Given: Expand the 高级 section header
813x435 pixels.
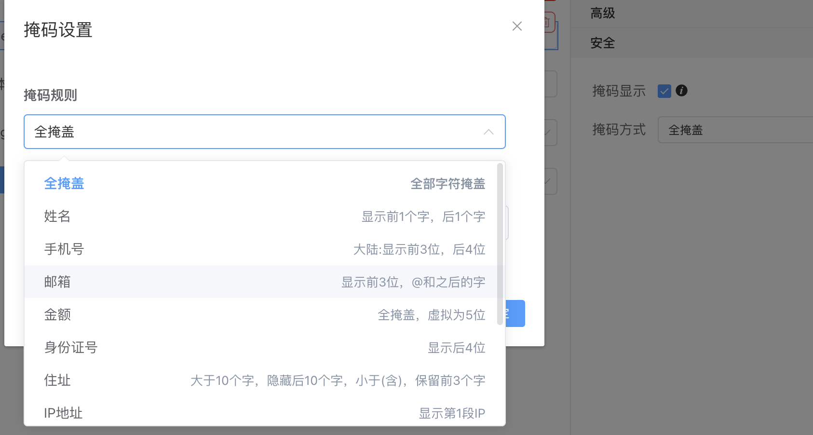Looking at the screenshot, I should coord(603,14).
